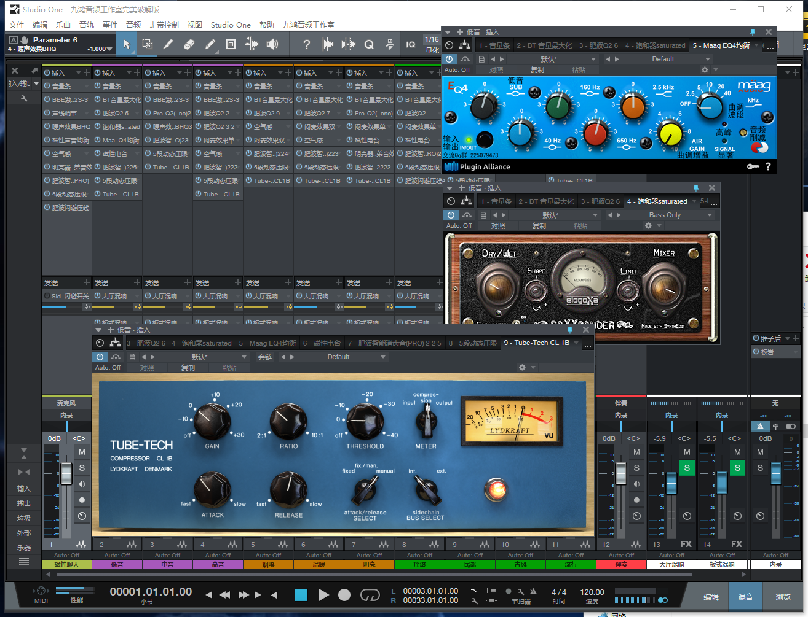Activate the Listen speaker tool
The image size is (808, 617).
272,44
